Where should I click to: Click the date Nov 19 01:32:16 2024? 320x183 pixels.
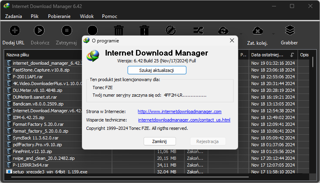273,63
